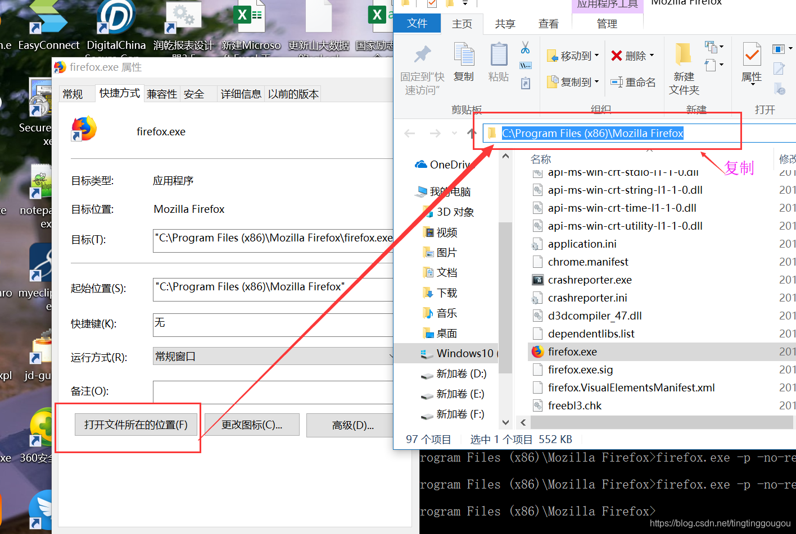Select 音乐 folder in navigation pane
The height and width of the screenshot is (534, 796).
click(x=441, y=313)
